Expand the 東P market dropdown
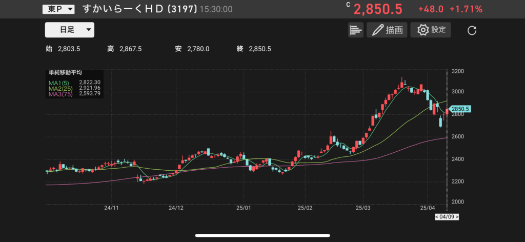The image size is (525, 242). tap(58, 9)
